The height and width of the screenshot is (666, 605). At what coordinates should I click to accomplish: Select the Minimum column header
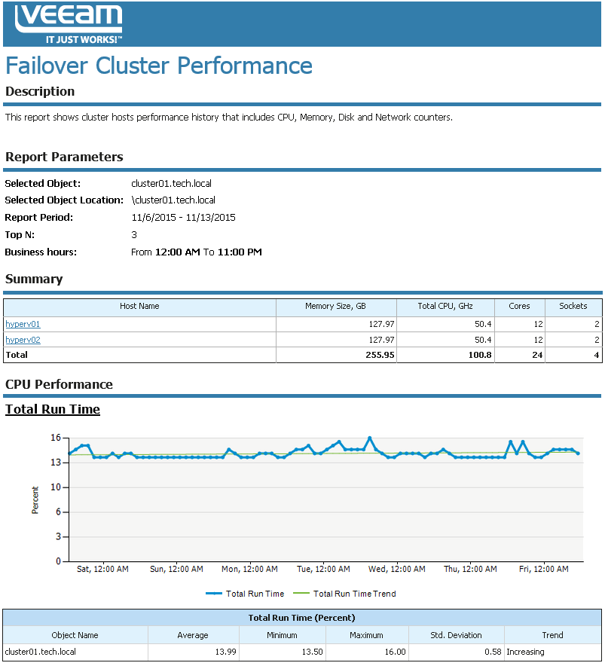click(x=282, y=635)
